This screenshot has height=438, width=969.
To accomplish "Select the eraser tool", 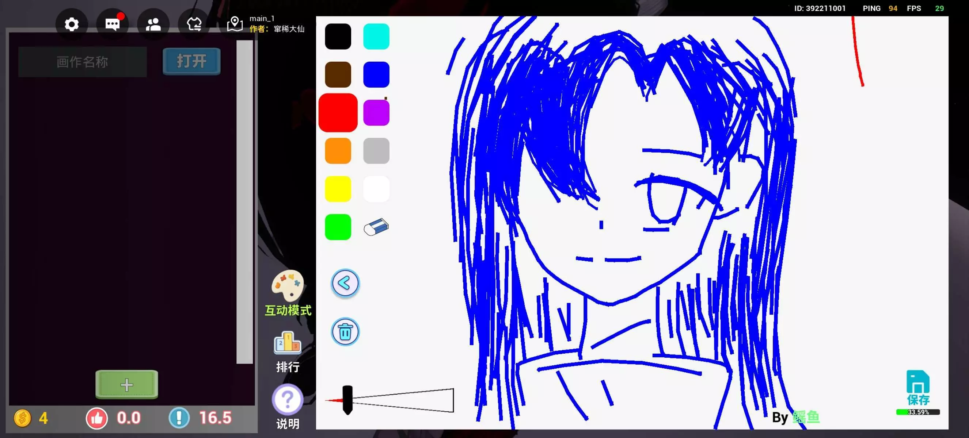I will (376, 227).
